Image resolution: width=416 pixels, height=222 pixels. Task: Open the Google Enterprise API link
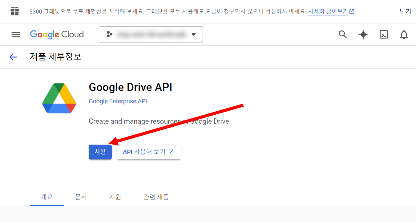[118, 101]
